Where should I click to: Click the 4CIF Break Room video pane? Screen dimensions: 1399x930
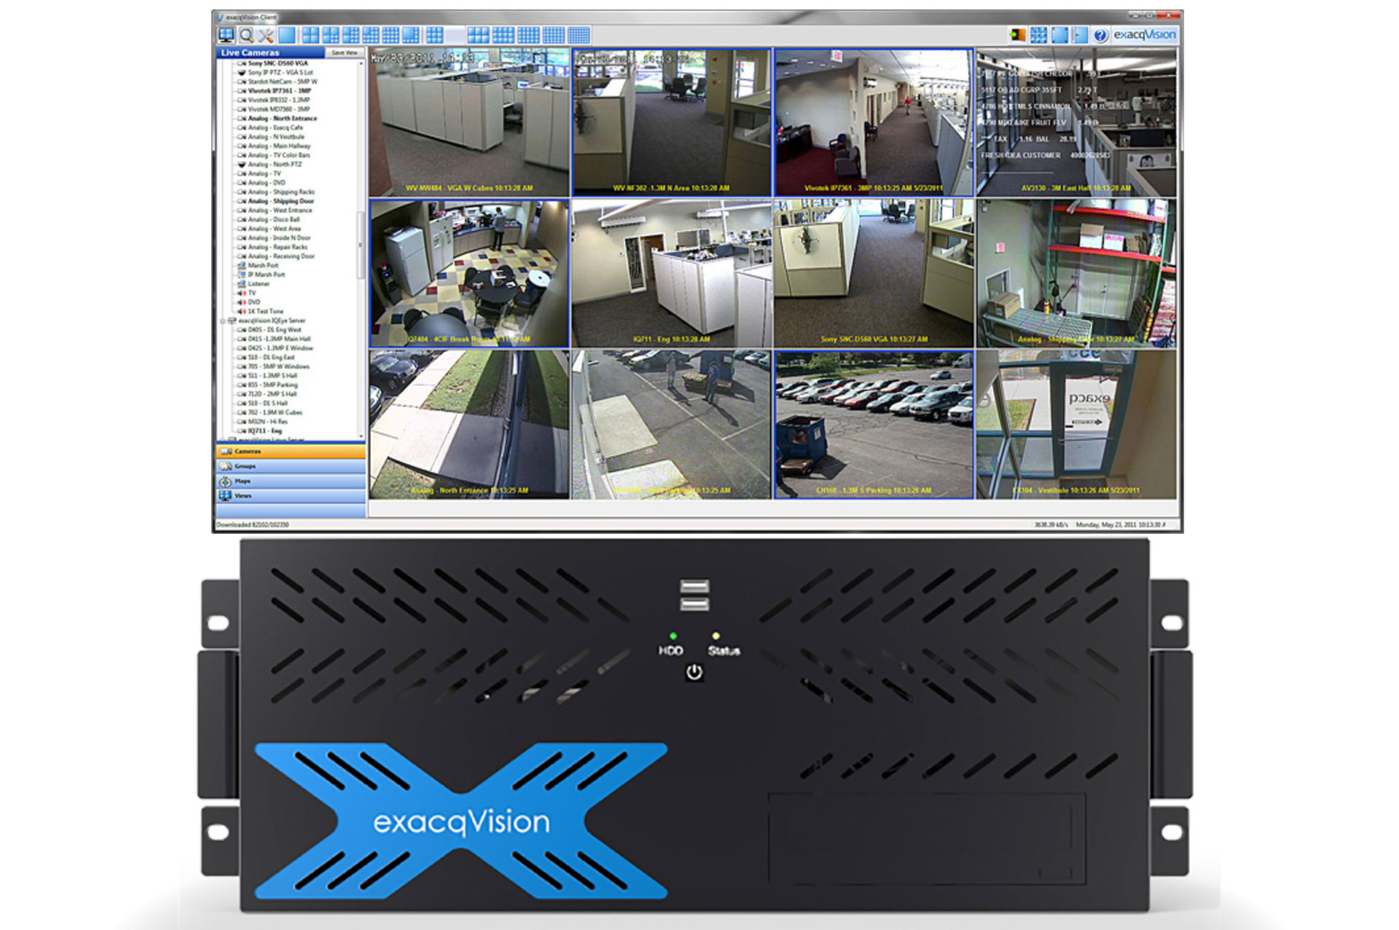pyautogui.click(x=469, y=273)
